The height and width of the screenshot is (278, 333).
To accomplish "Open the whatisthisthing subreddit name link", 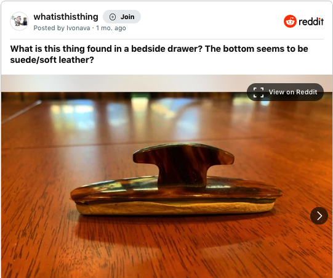I will [66, 17].
